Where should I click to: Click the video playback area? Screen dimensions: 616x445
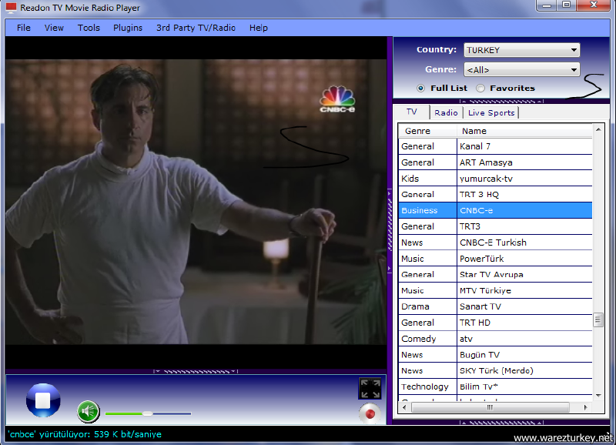pos(196,202)
